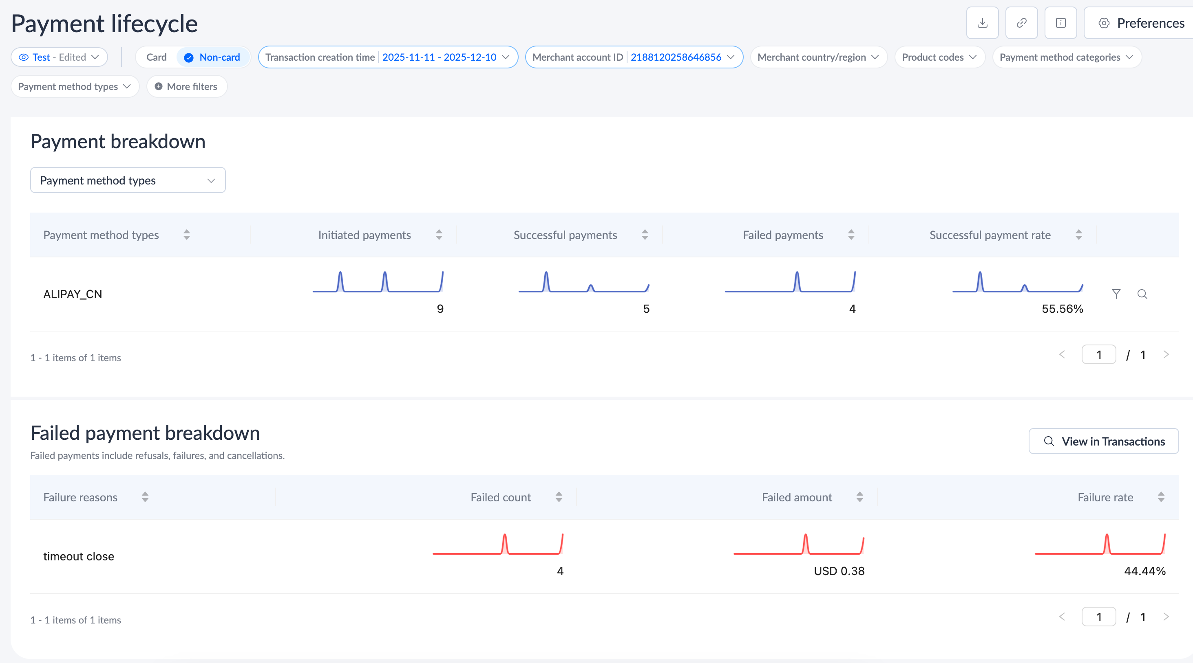Expand Merchant country/region filter
Image resolution: width=1193 pixels, height=663 pixels.
818,57
